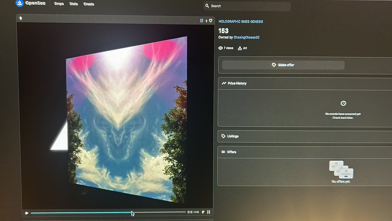The image size is (392, 221).
Task: Open the Drops menu item
Action: pos(59,4)
